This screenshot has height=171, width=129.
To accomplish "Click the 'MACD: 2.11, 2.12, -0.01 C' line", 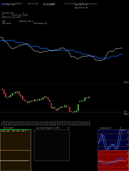I will coord(12,17).
